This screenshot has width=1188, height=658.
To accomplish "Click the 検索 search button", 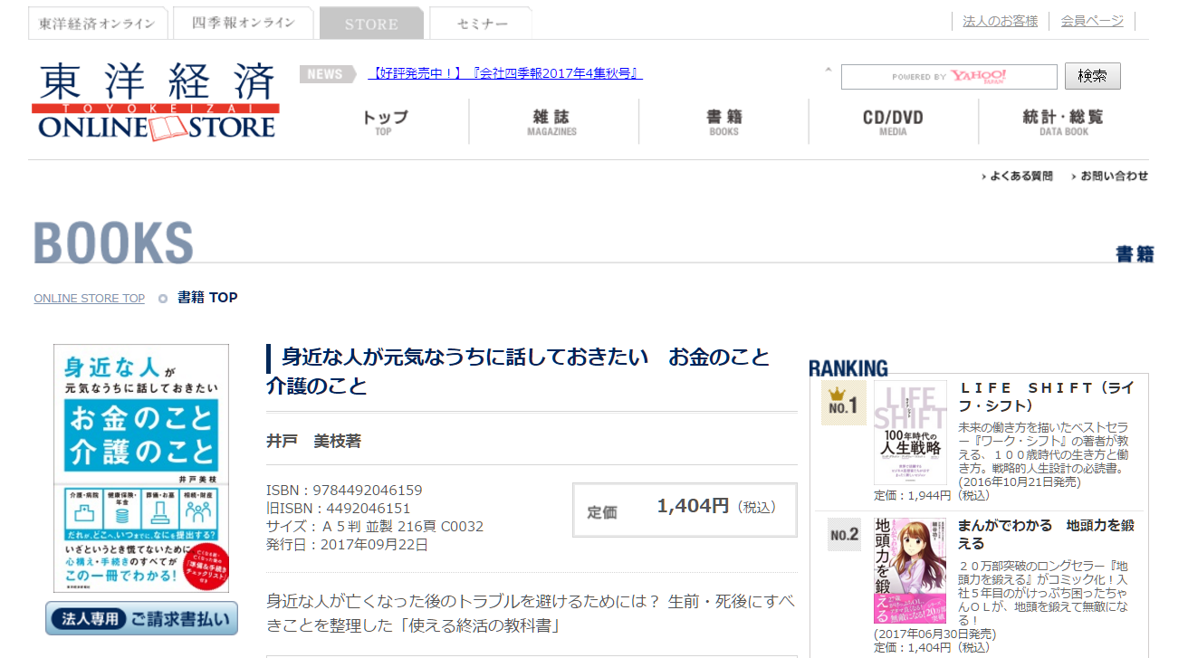I will click(x=1092, y=76).
